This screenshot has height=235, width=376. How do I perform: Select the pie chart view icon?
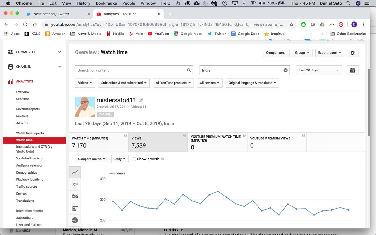coord(75,220)
